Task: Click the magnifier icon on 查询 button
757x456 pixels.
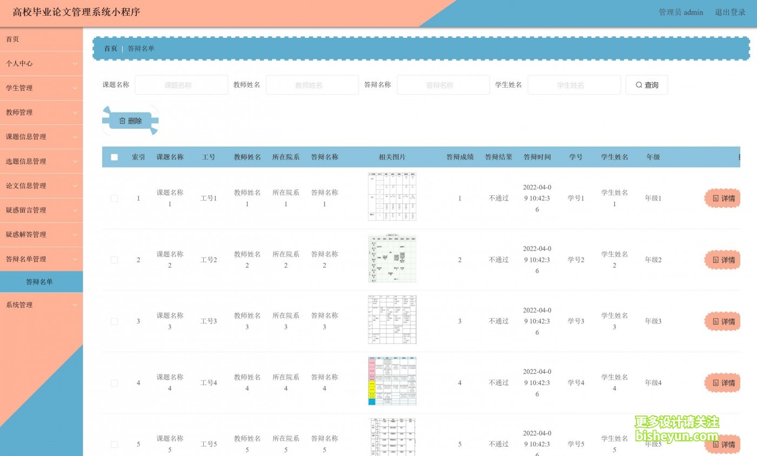Action: [639, 85]
